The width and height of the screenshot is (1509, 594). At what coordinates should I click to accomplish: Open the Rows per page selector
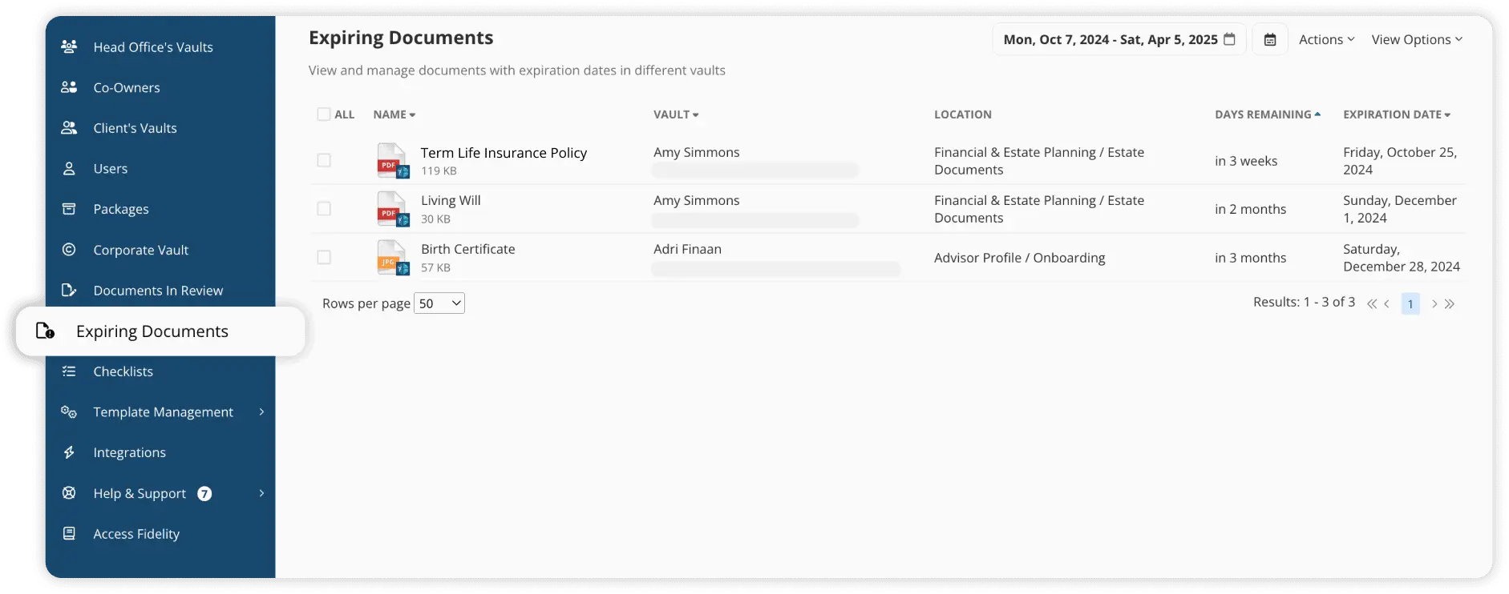pyautogui.click(x=439, y=303)
